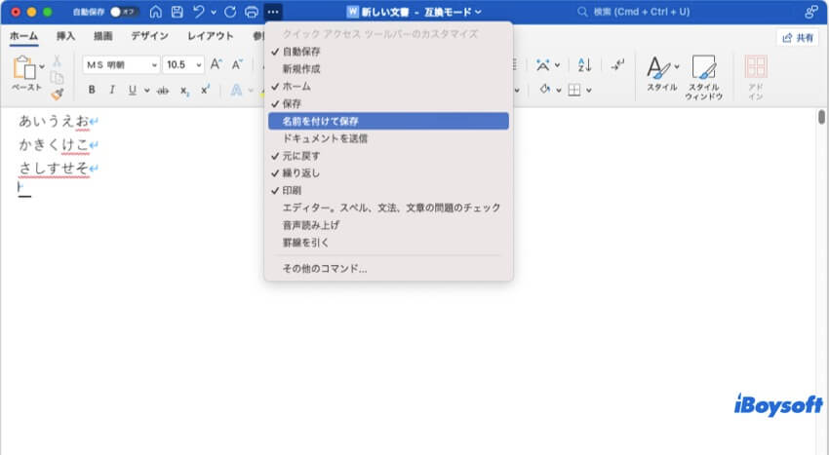Switch to the デザイン ribbon tab
Screen dimensions: 829x455
[149, 36]
